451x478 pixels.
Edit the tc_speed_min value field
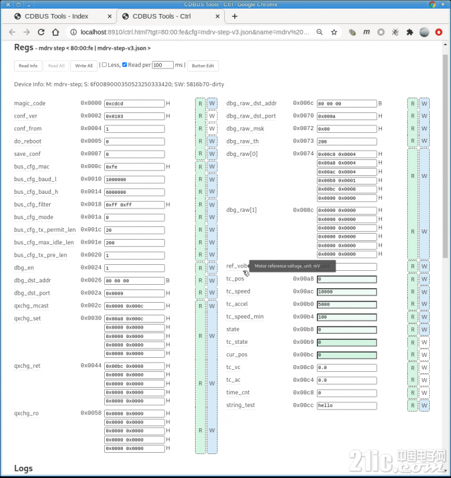(x=347, y=317)
